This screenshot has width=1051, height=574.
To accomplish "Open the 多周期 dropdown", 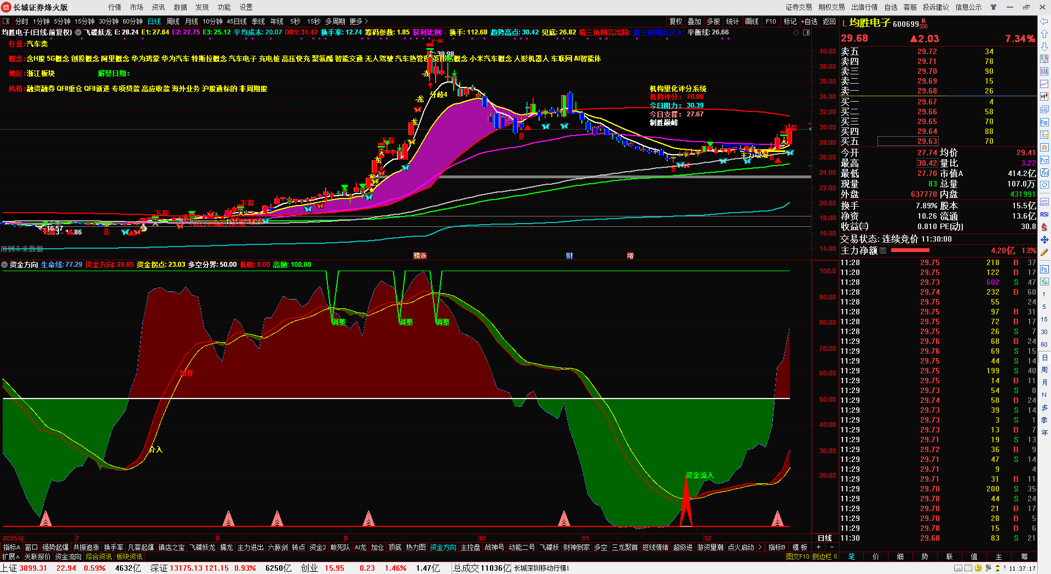I will (335, 21).
